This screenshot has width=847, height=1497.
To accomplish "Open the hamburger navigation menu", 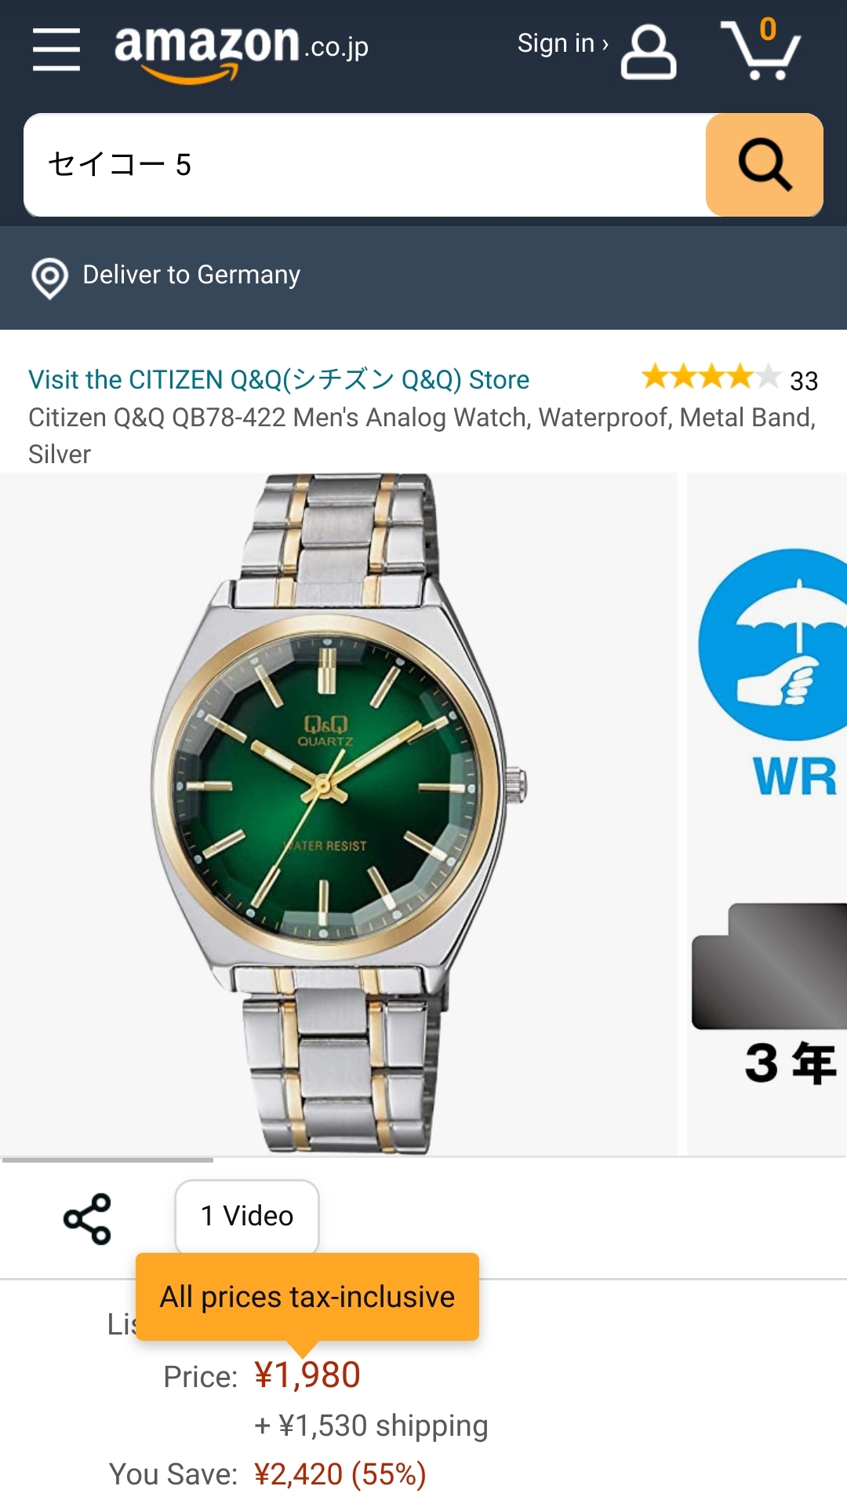I will pyautogui.click(x=56, y=49).
